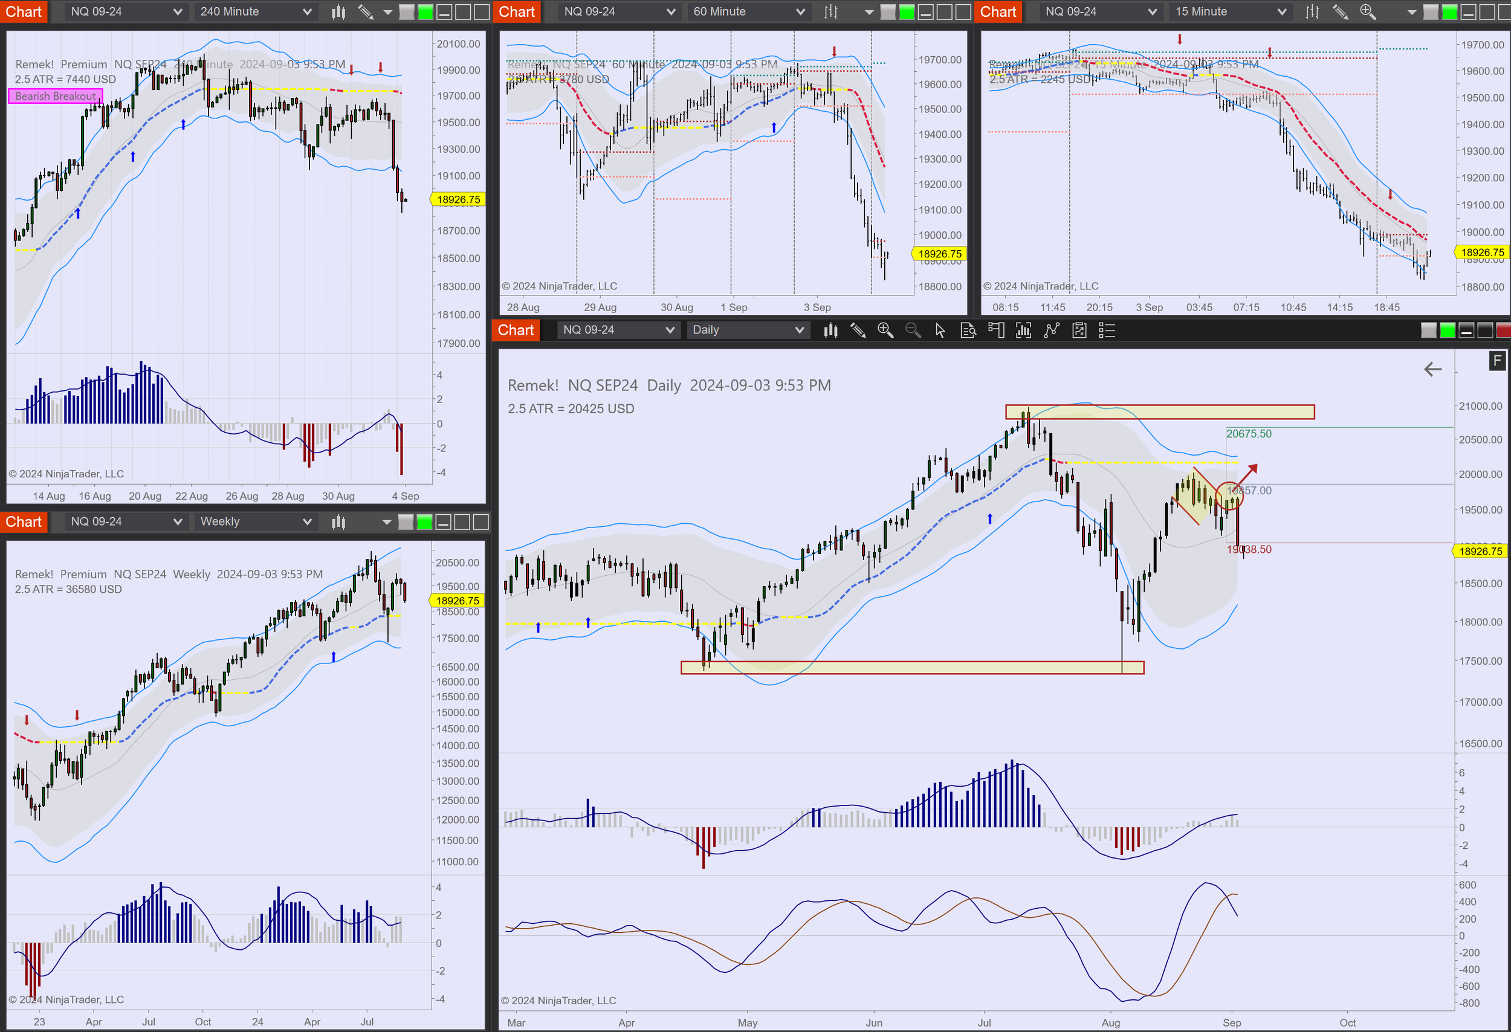
Task: Select the Zoom Out tool on Daily chart
Action: pos(913,330)
